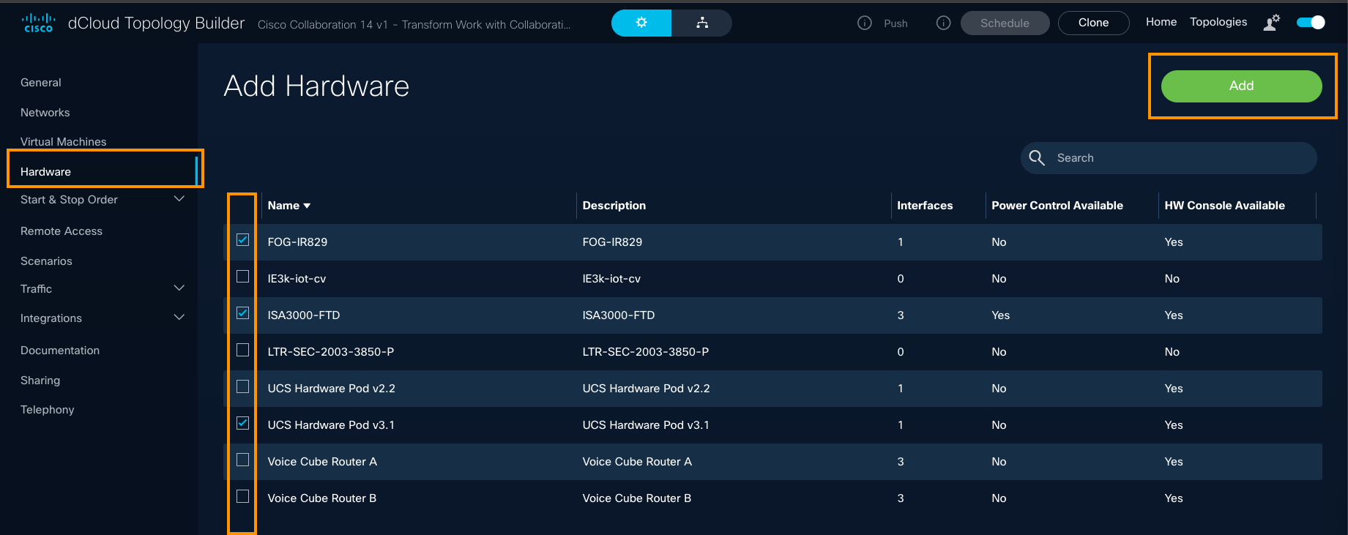Image resolution: width=1348 pixels, height=535 pixels.
Task: Open Documentation section
Action: (x=60, y=351)
